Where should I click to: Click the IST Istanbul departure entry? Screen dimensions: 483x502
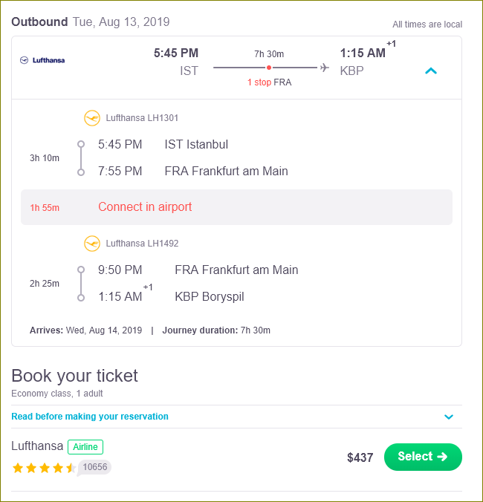point(196,144)
